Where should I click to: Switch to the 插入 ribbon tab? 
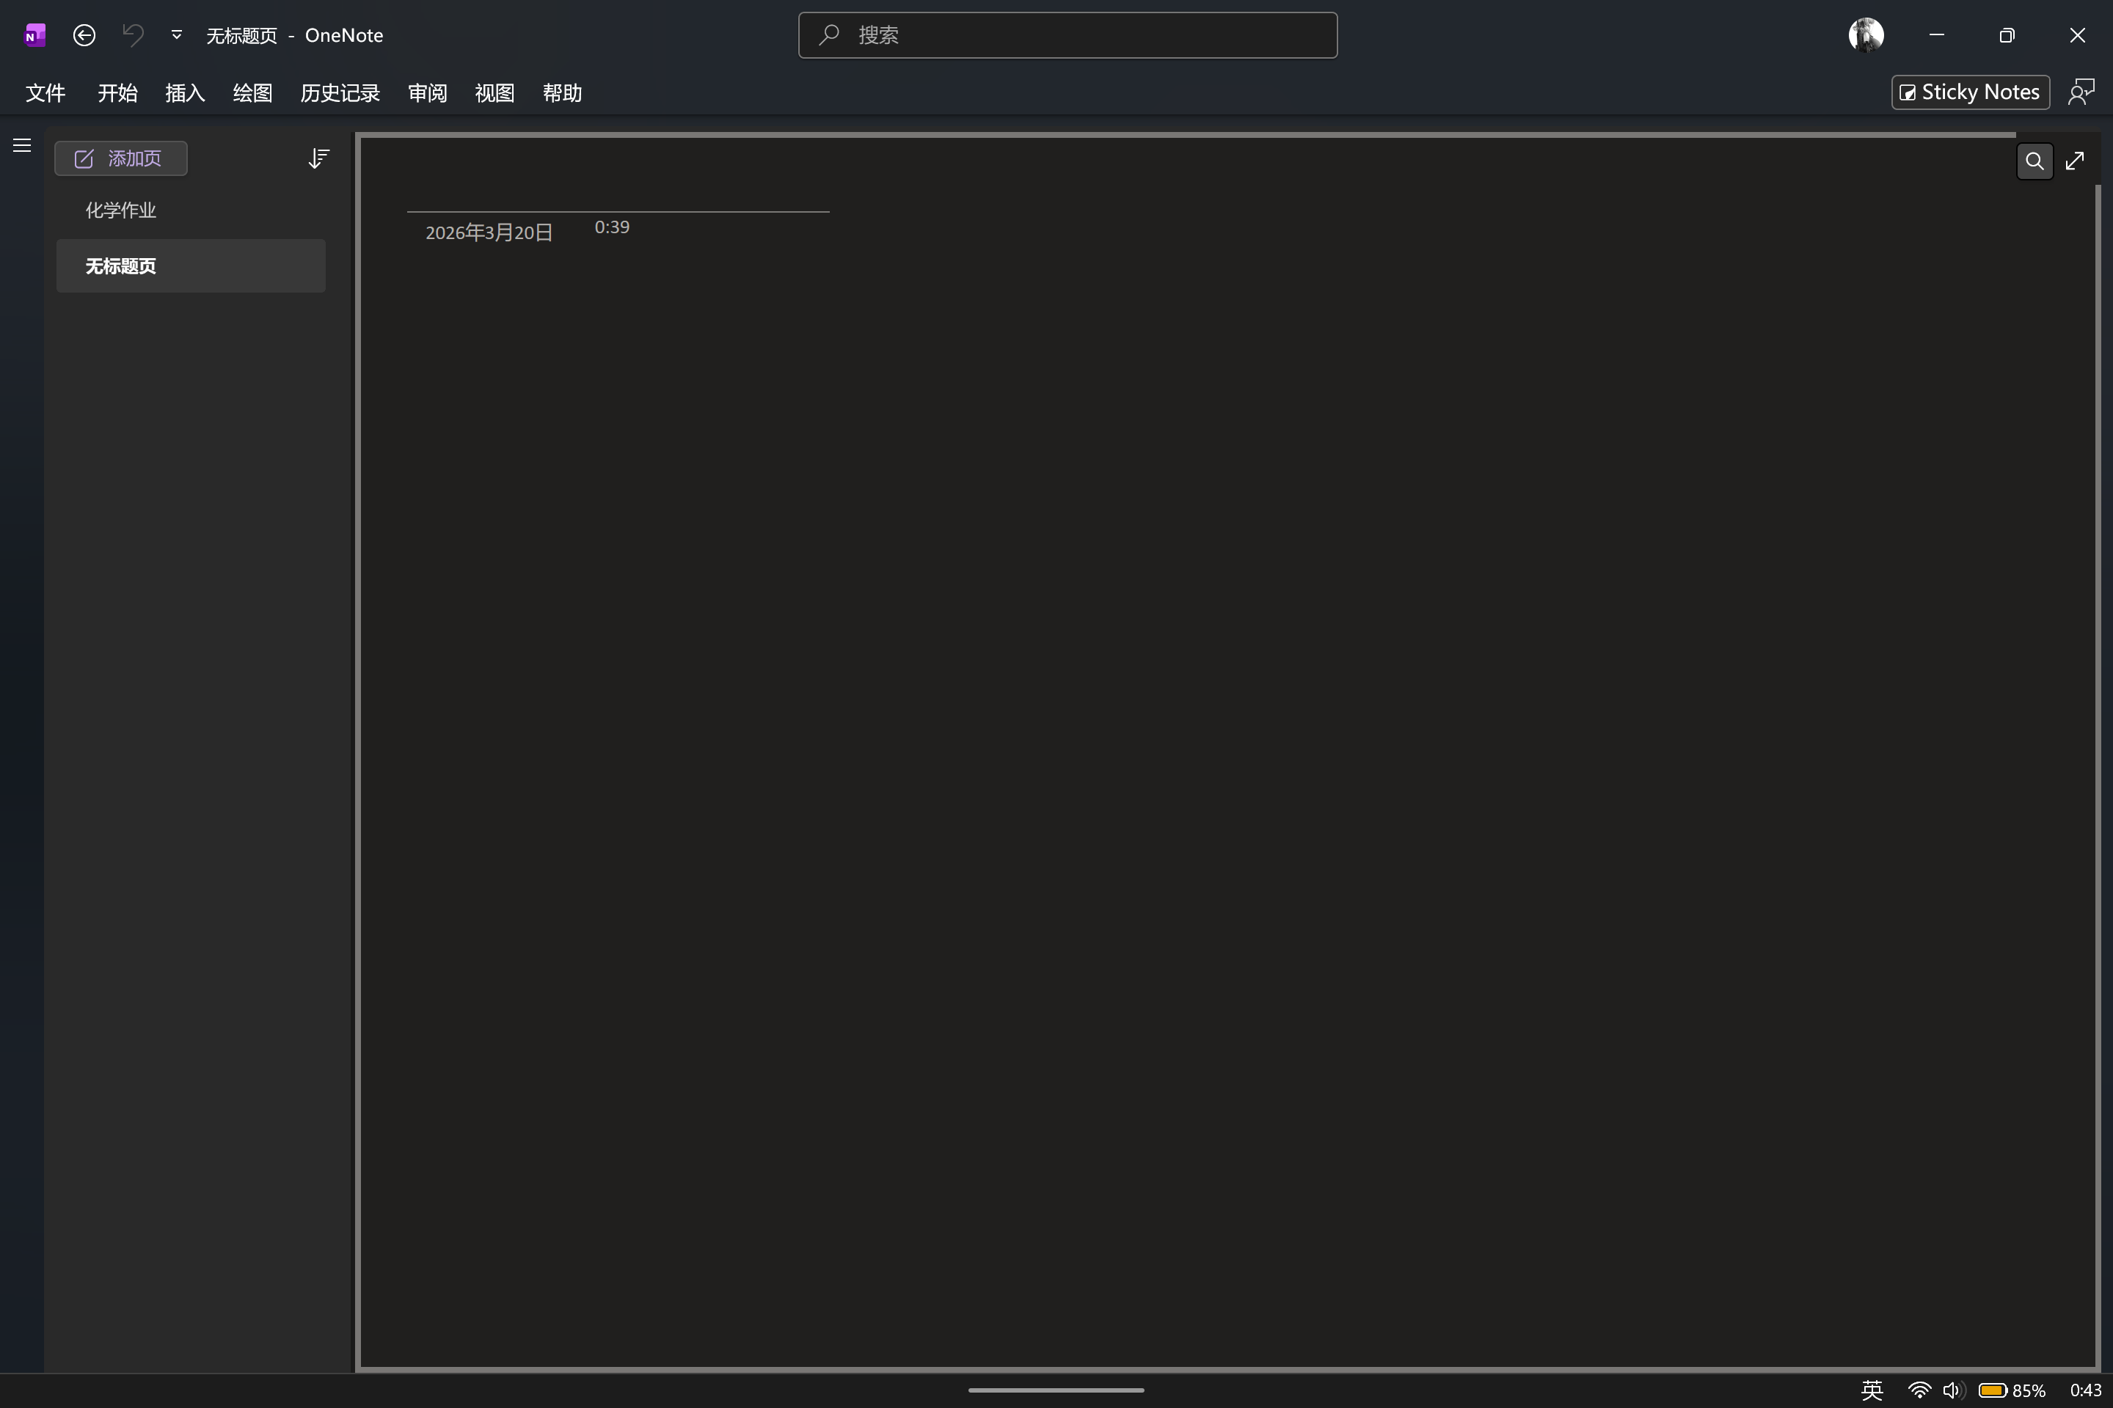[185, 92]
